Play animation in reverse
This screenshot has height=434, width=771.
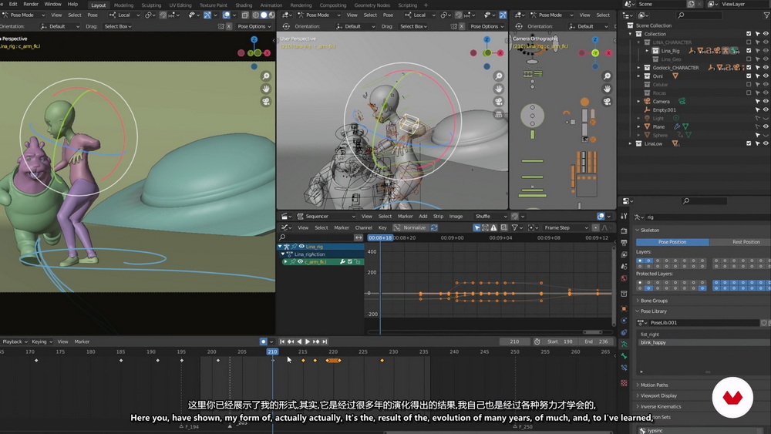299,341
